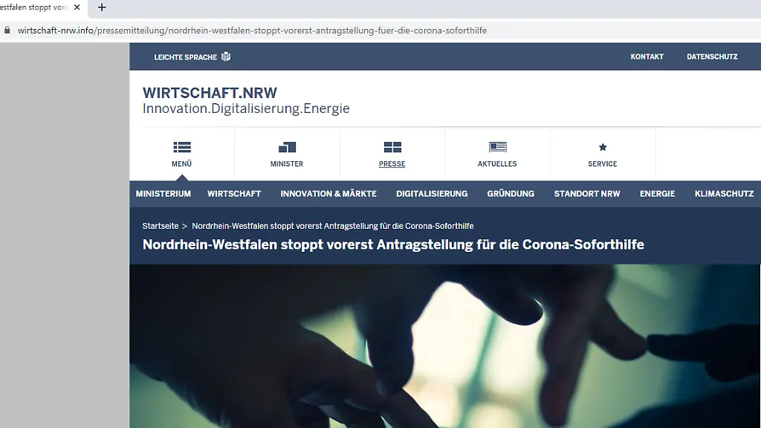Click the Kontakt link
The width and height of the screenshot is (761, 428).
pos(647,57)
